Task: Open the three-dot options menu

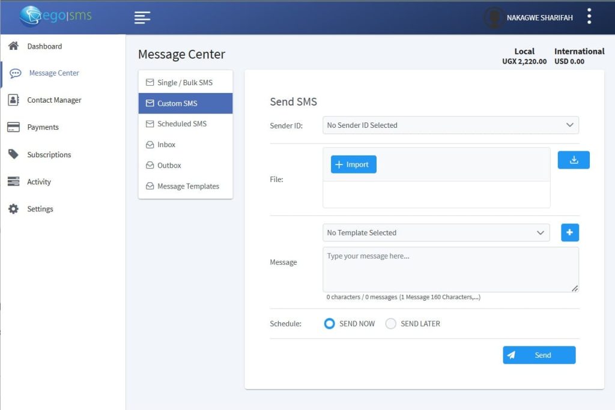Action: [x=589, y=16]
